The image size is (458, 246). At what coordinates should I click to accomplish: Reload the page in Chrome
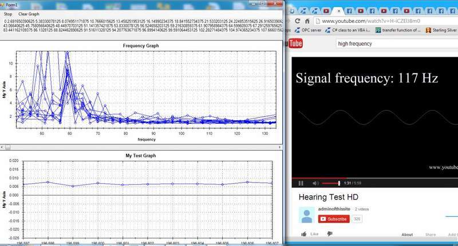pos(297,21)
